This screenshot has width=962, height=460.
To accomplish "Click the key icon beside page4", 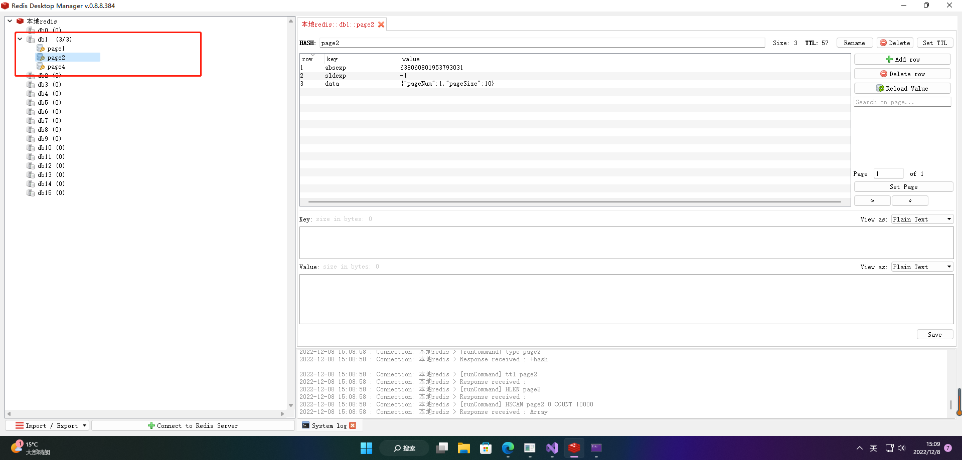I will pyautogui.click(x=41, y=67).
